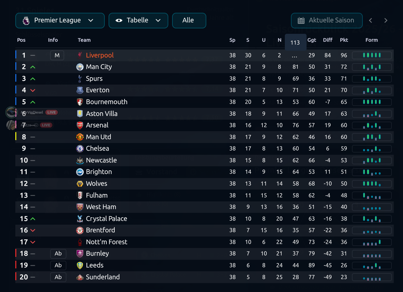403x292 pixels.
Task: Toggle the eye icon in Tabelle selector
Action: pyautogui.click(x=119, y=20)
